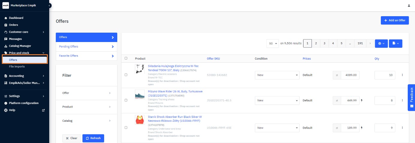
Task: Open File imports in sidebar
Action: click(x=17, y=67)
